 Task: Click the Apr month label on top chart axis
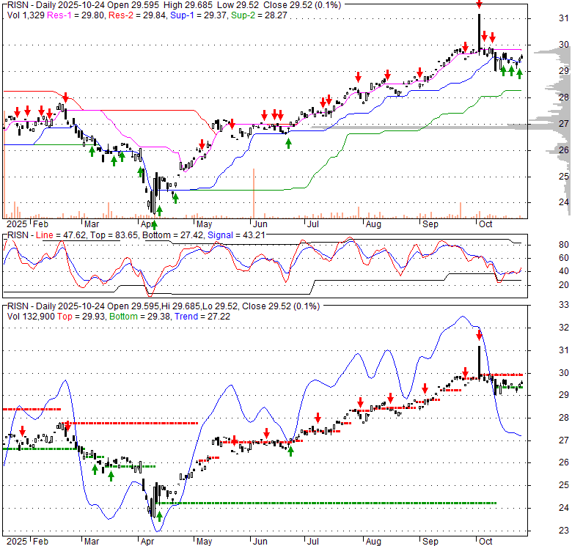tap(149, 224)
